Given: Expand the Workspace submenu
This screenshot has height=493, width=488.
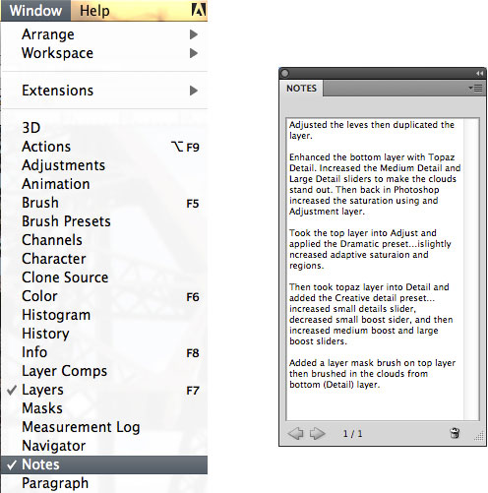Looking at the screenshot, I should coord(104,53).
